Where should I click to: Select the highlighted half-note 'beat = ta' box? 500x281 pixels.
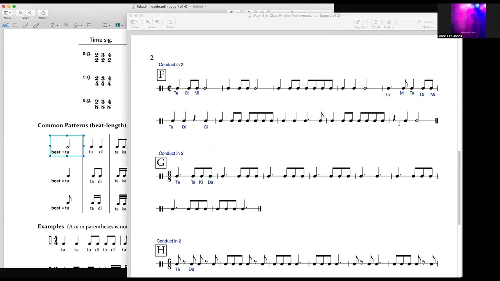point(67,146)
